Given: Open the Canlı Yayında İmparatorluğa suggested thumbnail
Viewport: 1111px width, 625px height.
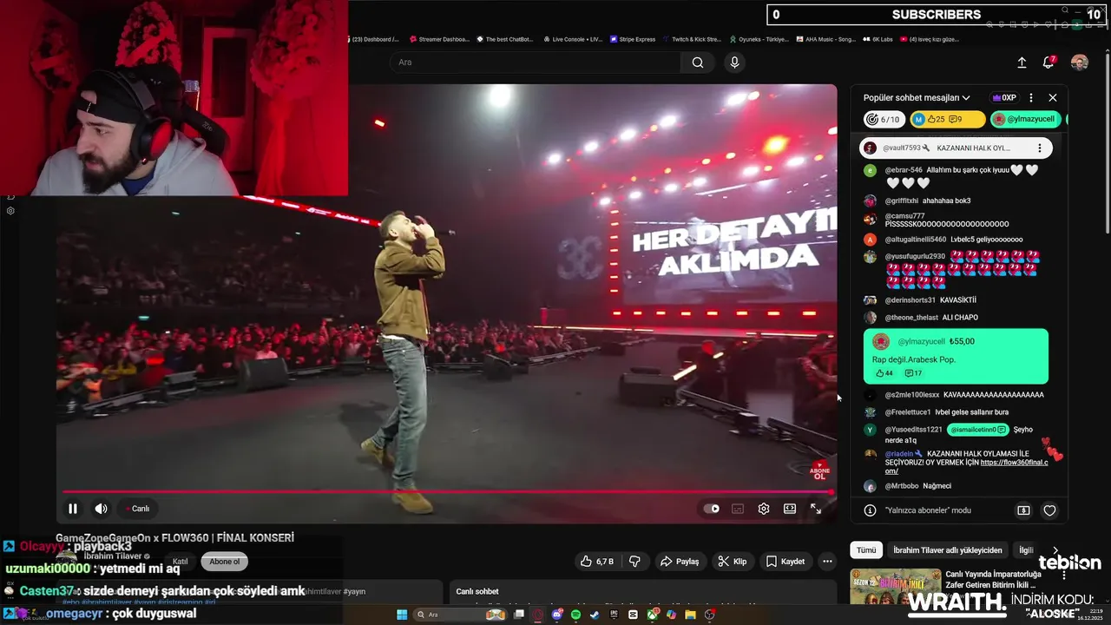Looking at the screenshot, I should pos(896,586).
